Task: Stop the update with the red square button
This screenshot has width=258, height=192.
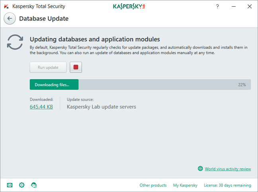Action: pyautogui.click(x=76, y=67)
